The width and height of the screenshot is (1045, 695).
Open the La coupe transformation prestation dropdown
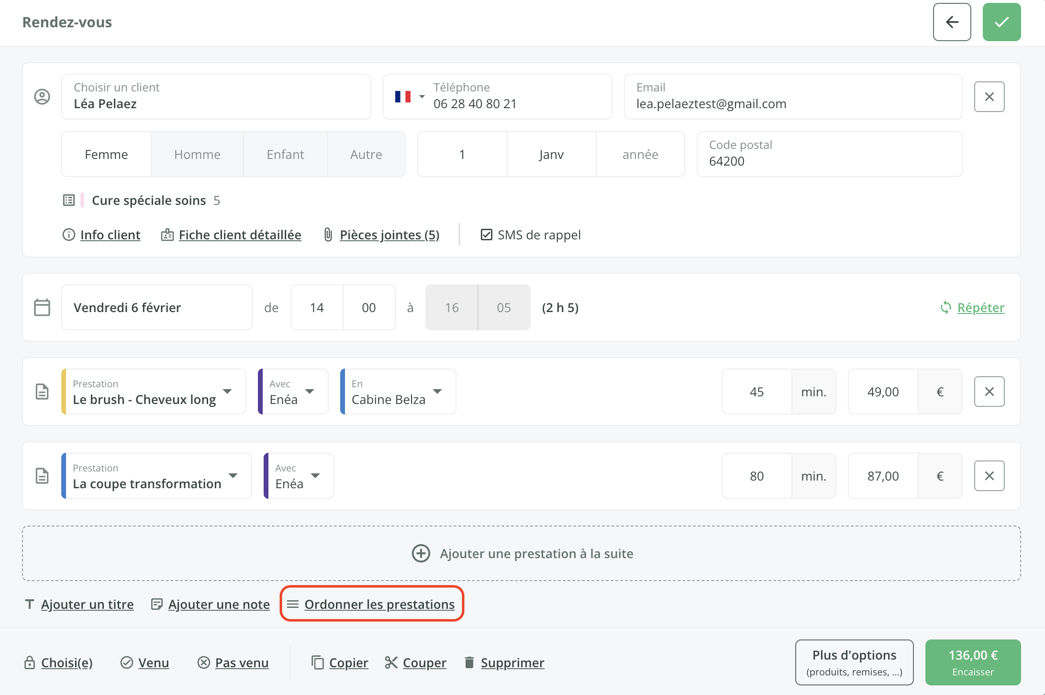pos(233,476)
